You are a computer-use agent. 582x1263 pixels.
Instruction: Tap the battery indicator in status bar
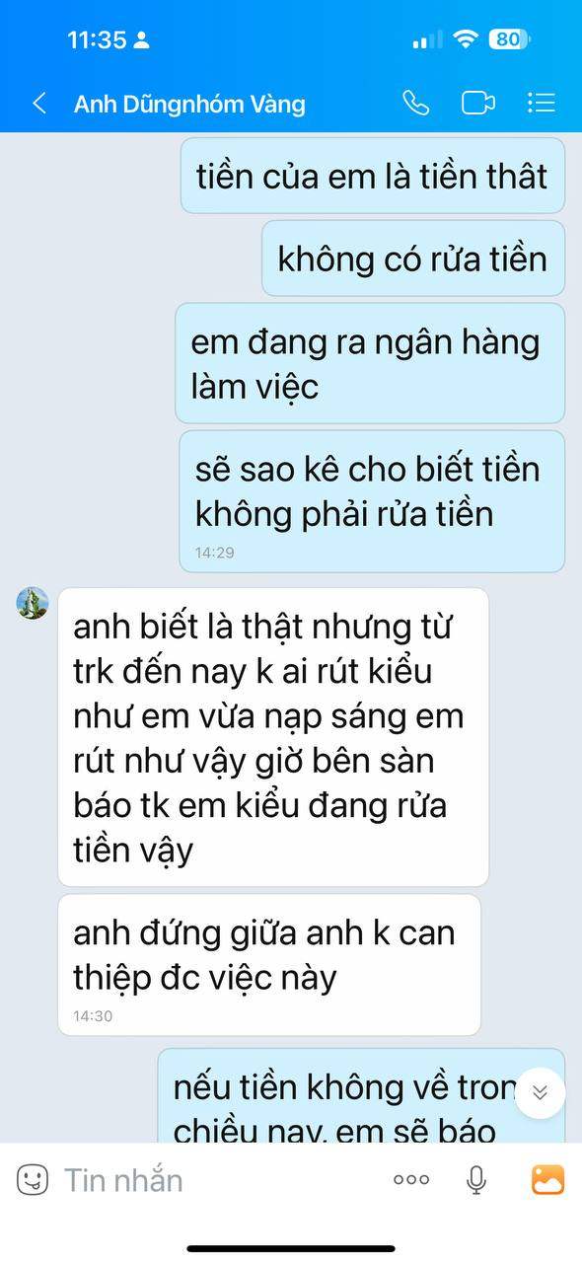509,39
